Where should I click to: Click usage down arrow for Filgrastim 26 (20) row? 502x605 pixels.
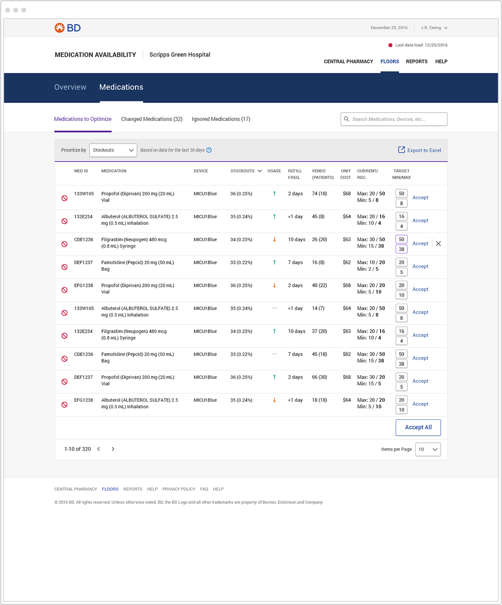(275, 240)
